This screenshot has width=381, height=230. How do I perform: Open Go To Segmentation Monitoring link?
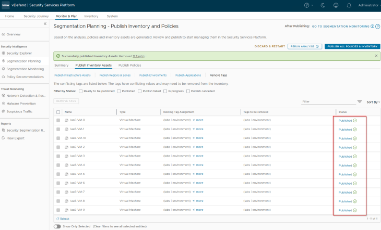340,26
